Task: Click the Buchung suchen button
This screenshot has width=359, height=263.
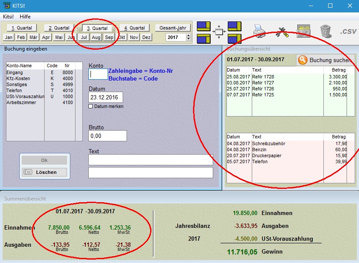Action: click(324, 60)
